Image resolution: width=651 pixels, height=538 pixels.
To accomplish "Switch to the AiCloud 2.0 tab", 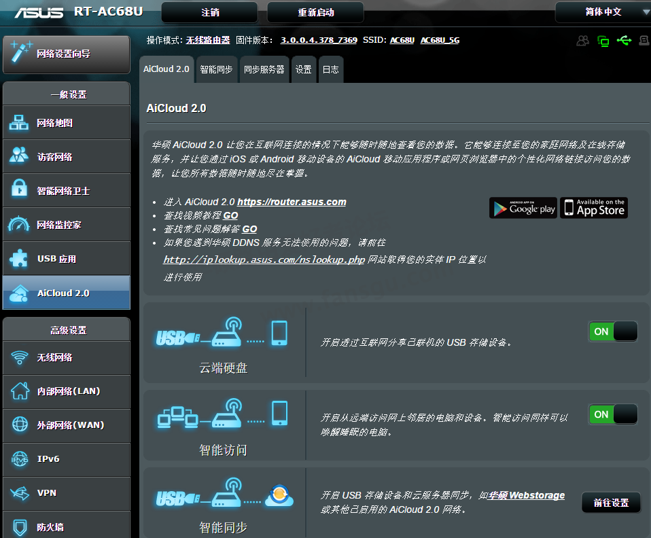I will (x=166, y=69).
